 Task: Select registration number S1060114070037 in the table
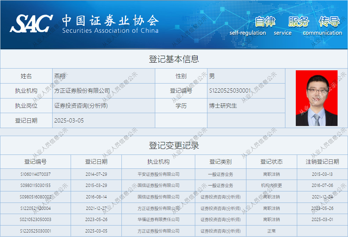pos(35,174)
